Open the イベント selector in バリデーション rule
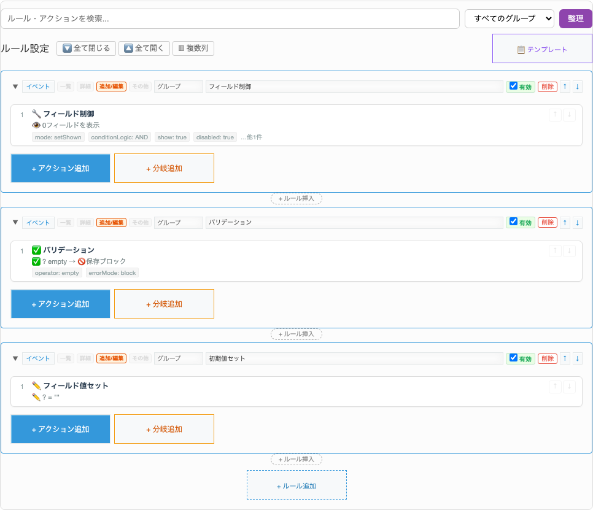 tap(38, 223)
